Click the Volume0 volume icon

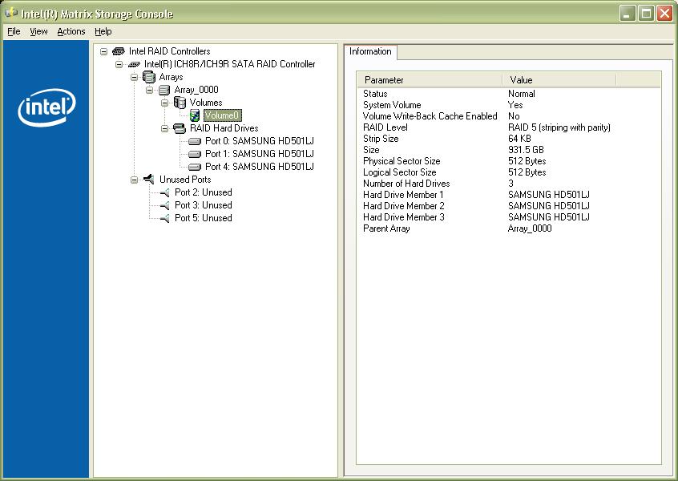[x=195, y=115]
